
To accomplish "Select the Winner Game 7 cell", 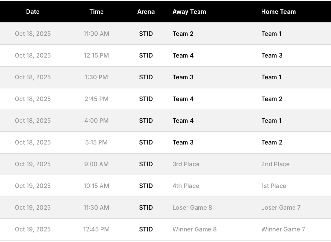I will 283,229.
